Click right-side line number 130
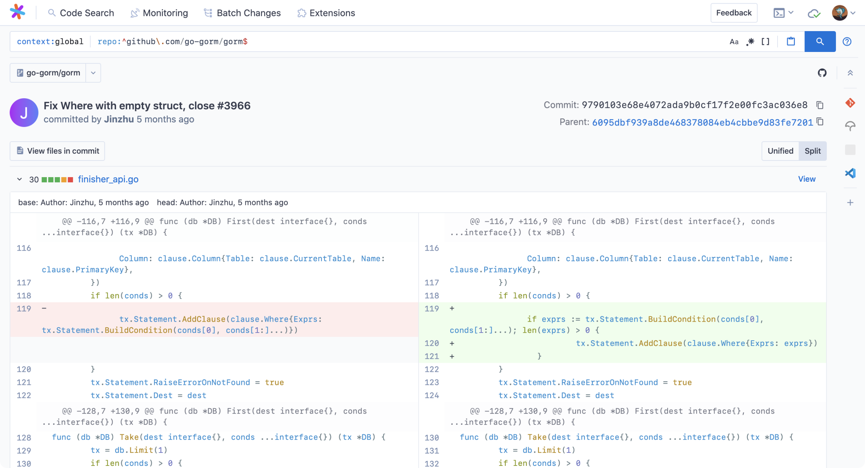The width and height of the screenshot is (865, 468). [432, 438]
